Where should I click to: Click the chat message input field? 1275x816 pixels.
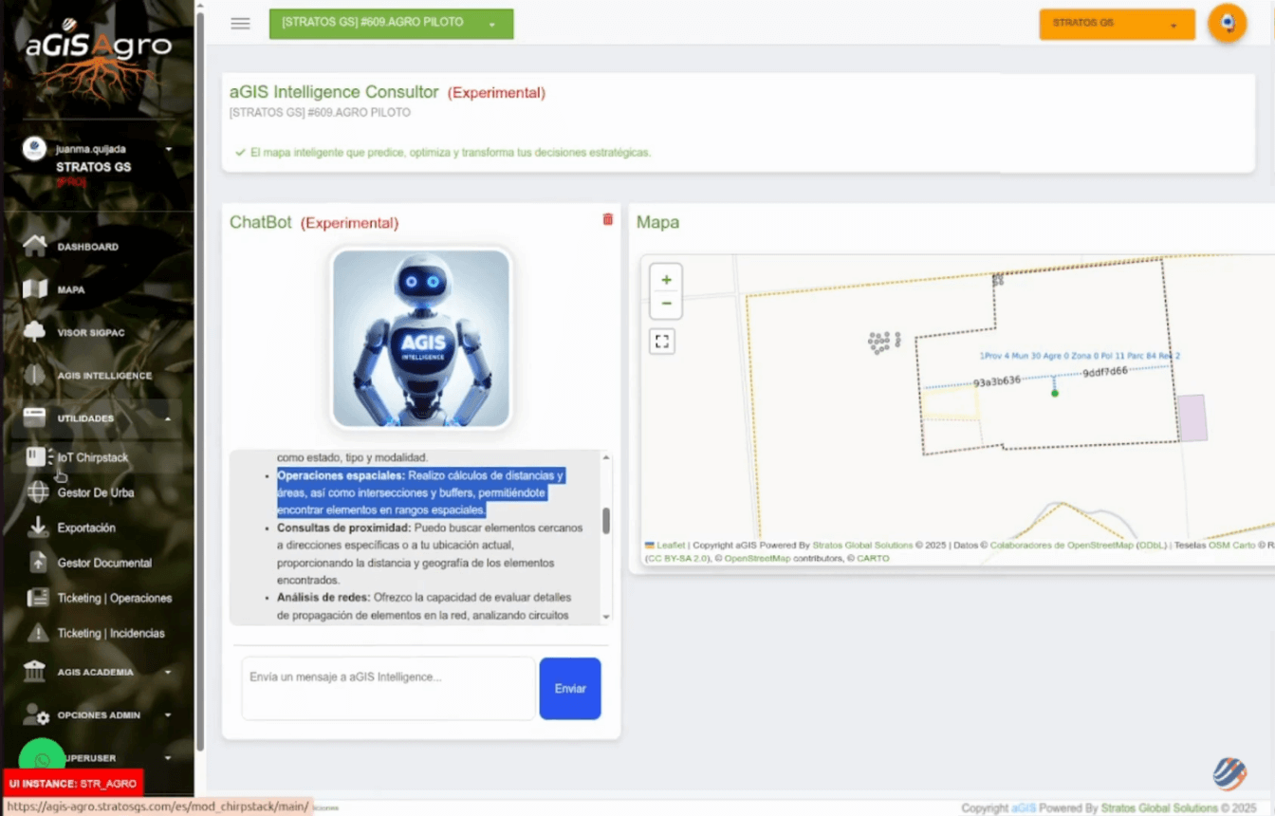pos(388,688)
